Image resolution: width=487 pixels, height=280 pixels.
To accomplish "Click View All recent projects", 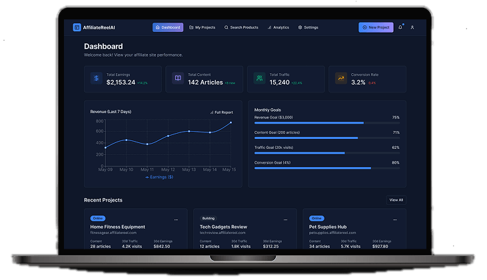I will point(396,200).
